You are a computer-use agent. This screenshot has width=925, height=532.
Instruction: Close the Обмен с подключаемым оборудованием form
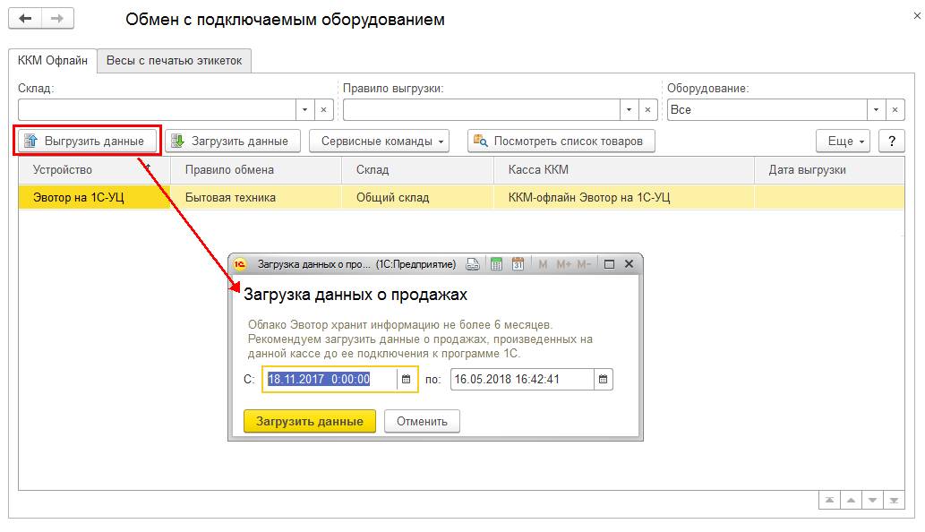tap(917, 16)
